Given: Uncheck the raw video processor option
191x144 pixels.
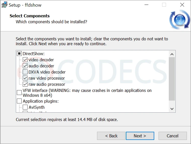Looking at the screenshot, I should [25, 78].
